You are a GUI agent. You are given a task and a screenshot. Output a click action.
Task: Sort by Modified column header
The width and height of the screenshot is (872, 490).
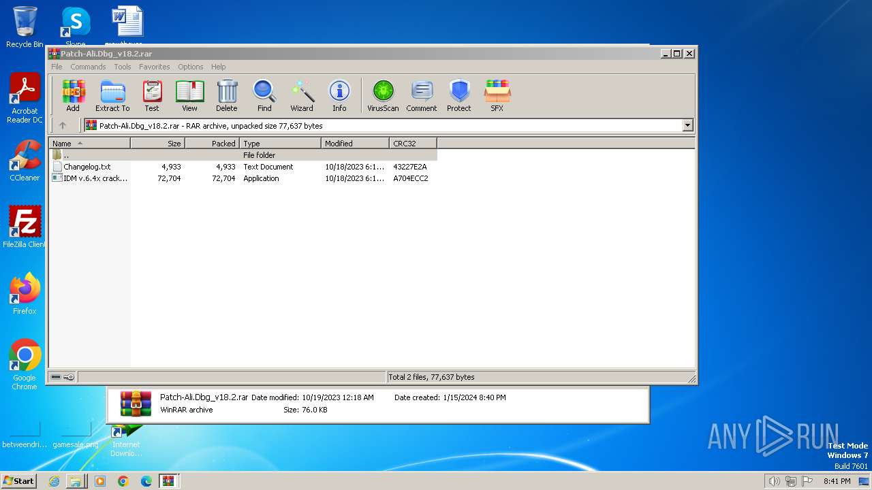click(x=355, y=144)
